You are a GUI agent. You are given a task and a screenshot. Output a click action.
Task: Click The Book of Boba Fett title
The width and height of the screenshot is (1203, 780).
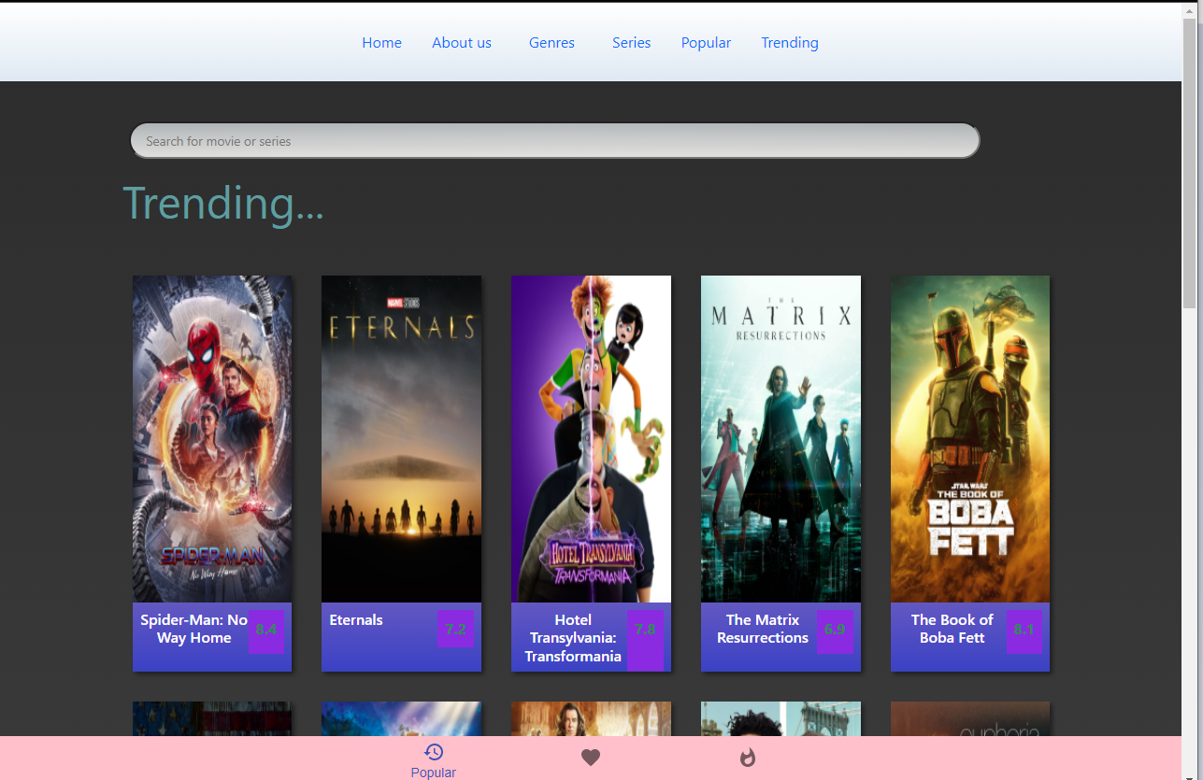(952, 629)
